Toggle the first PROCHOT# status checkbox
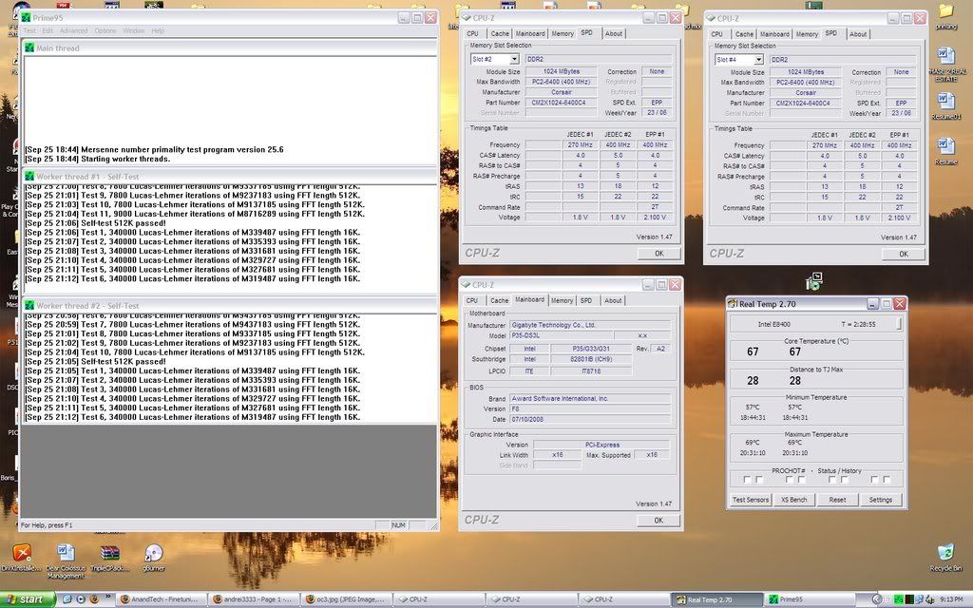The image size is (973, 608). [x=747, y=480]
